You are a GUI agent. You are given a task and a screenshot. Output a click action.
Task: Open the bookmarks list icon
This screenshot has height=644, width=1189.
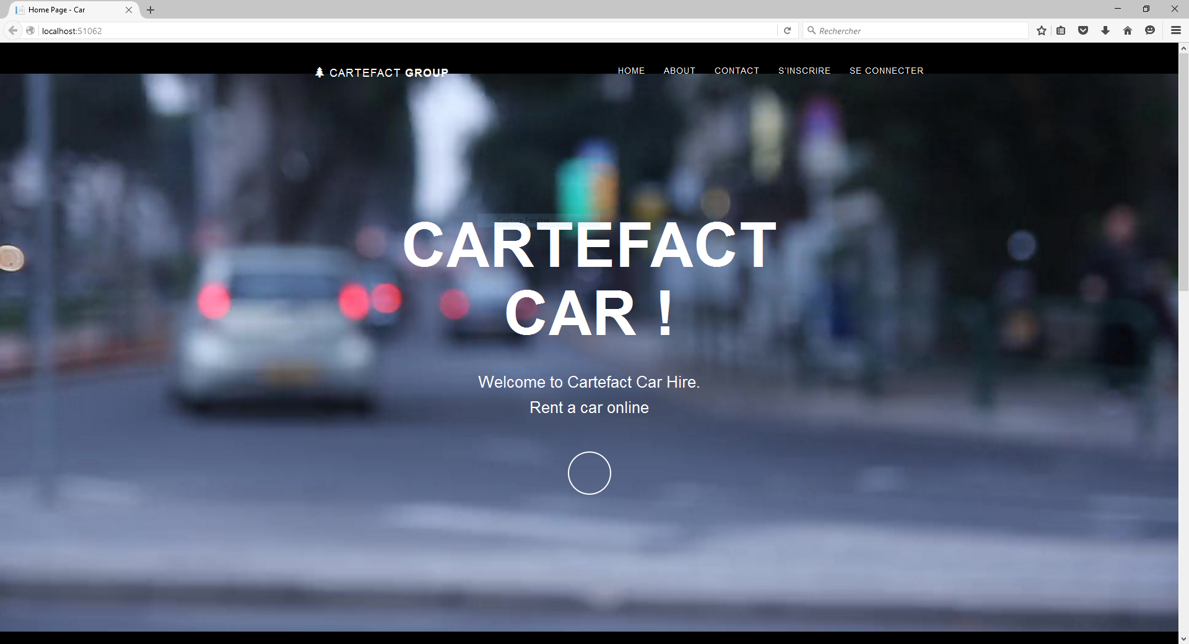pos(1061,30)
